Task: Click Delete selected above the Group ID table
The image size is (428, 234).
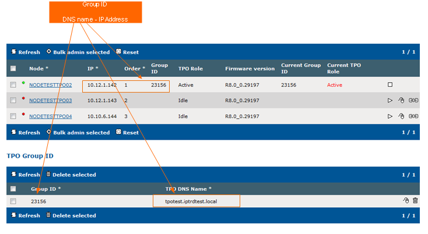Action: point(71,175)
